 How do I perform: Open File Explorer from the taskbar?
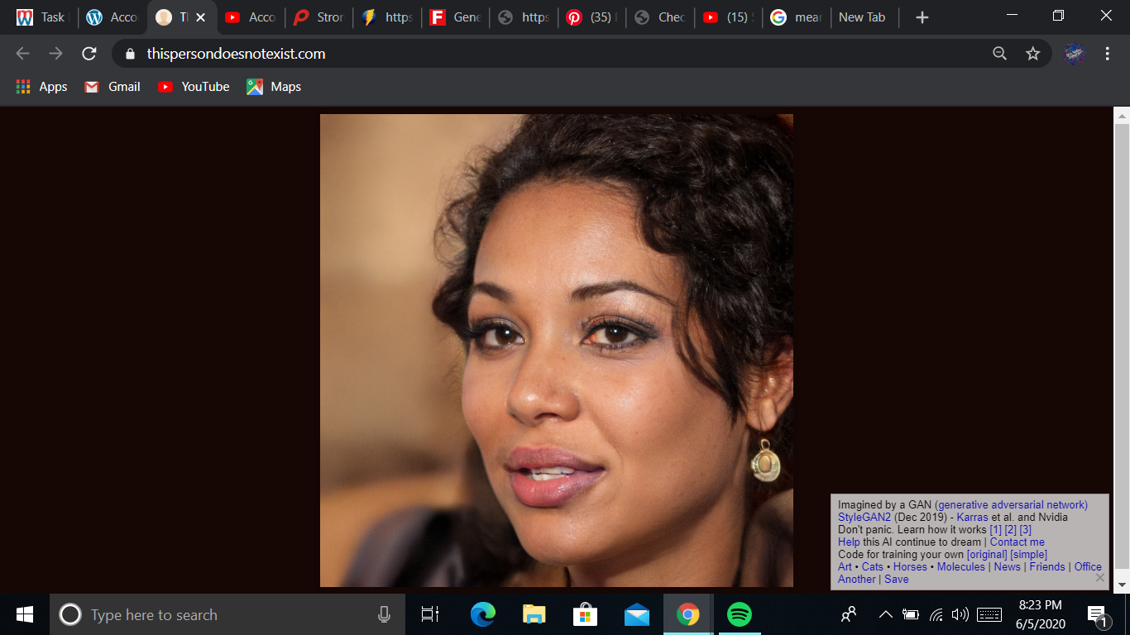coord(534,614)
